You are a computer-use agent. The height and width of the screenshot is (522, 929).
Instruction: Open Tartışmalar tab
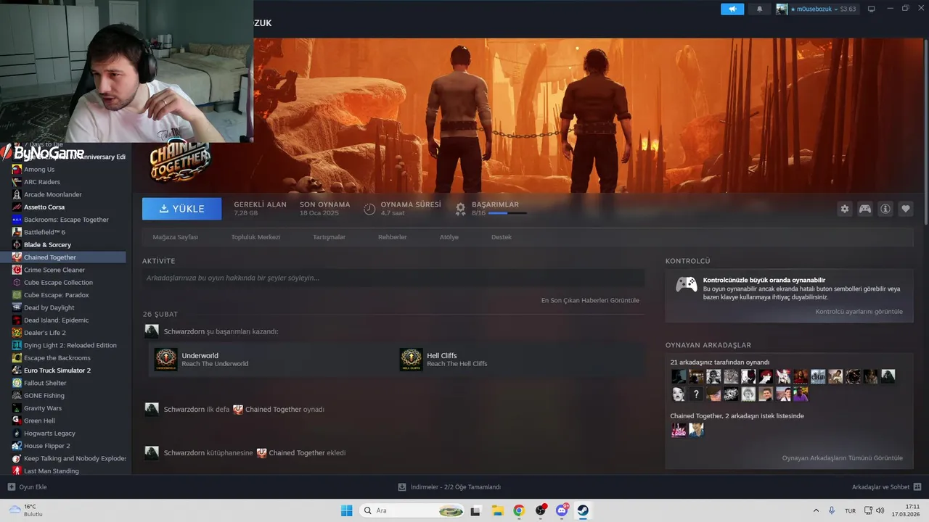(x=329, y=237)
